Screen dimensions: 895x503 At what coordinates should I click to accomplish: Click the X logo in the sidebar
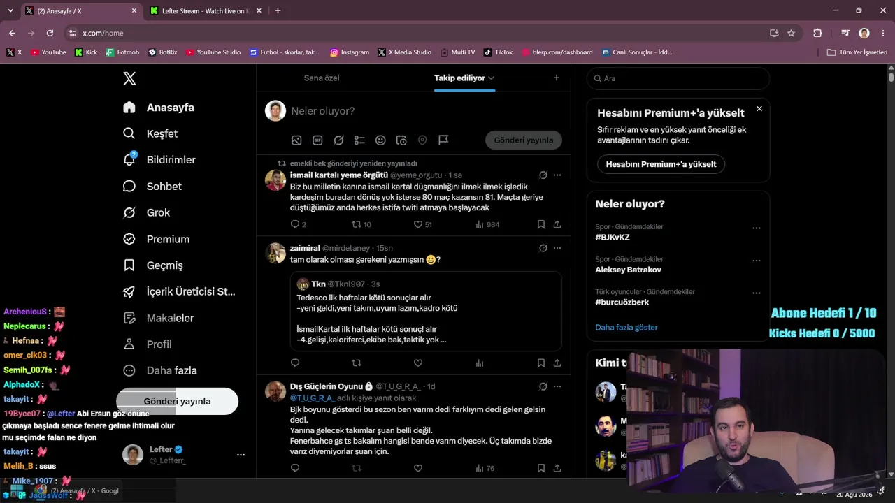[129, 78]
